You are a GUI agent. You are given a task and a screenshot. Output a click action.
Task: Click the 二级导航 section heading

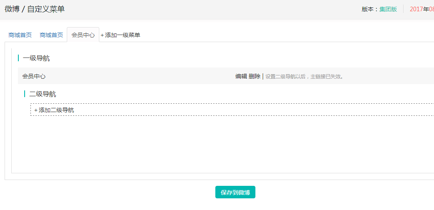[x=43, y=94]
